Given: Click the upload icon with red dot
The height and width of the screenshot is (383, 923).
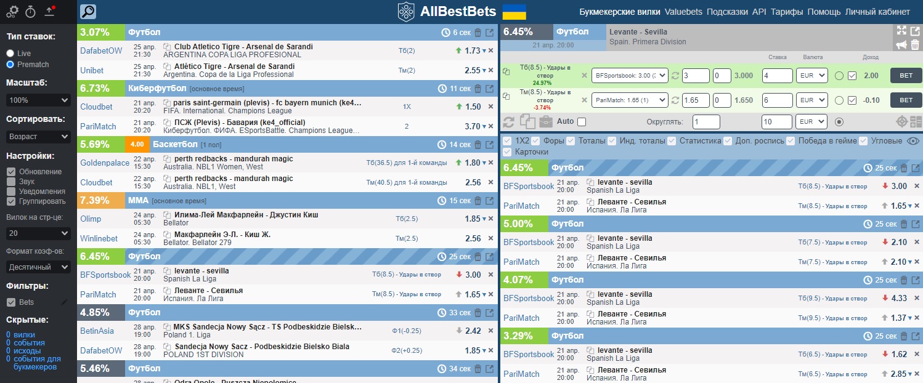Looking at the screenshot, I should click(x=50, y=11).
